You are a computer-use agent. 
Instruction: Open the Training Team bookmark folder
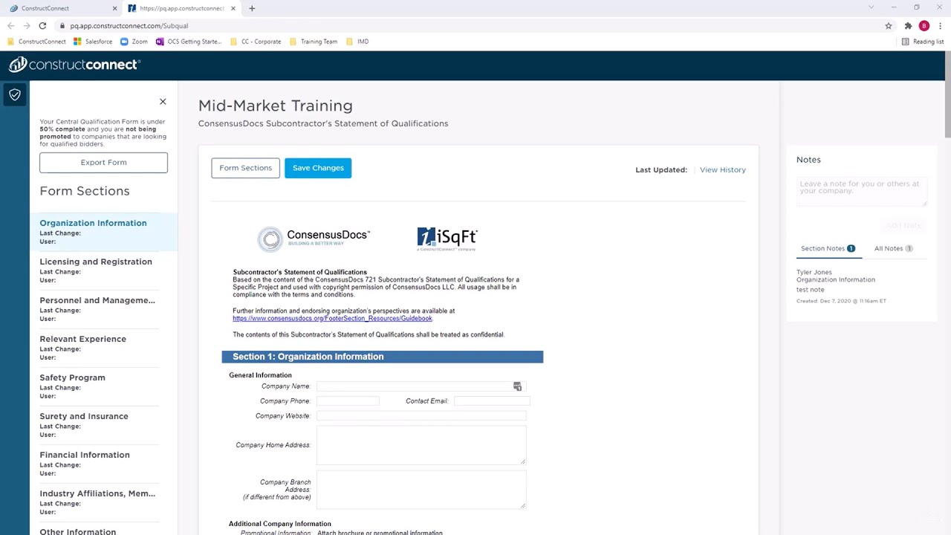(x=314, y=42)
